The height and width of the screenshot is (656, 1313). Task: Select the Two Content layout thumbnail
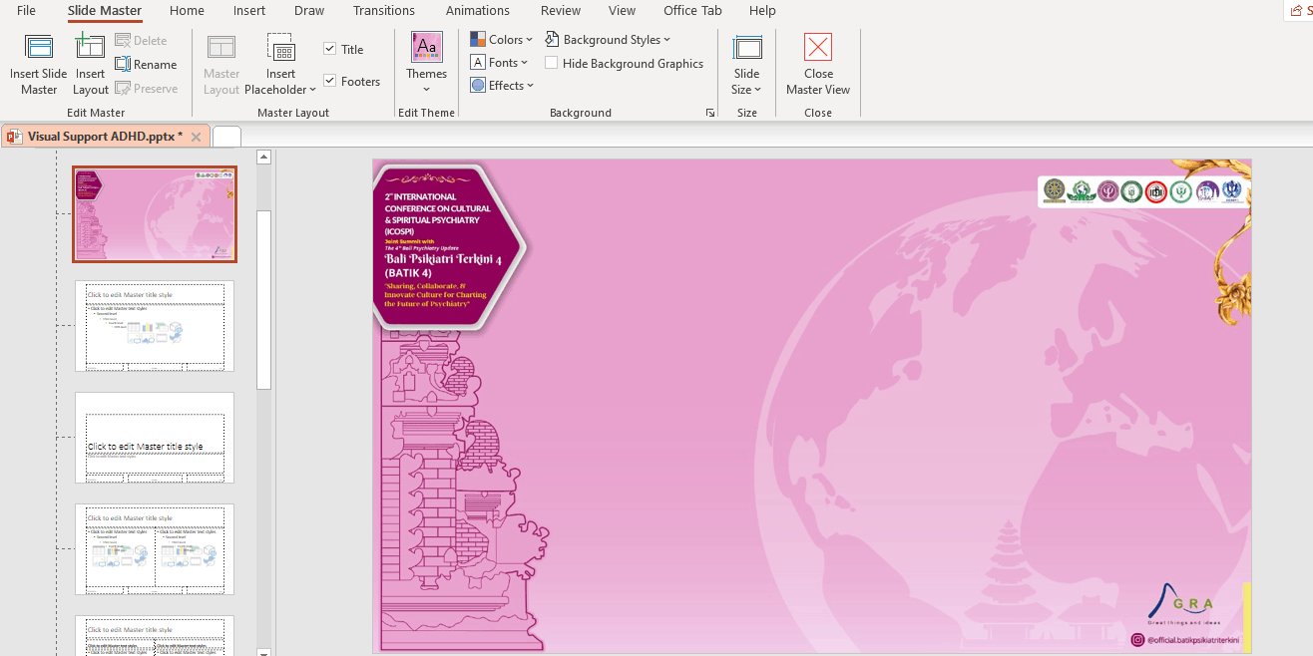[x=155, y=549]
